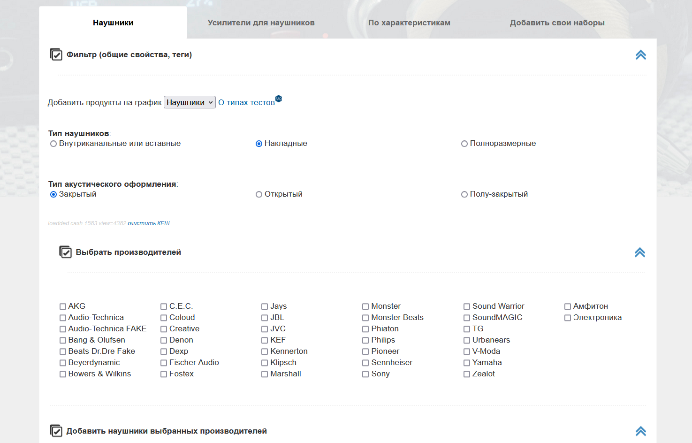
Task: Go to Добавить свои наборы tab
Action: tap(557, 23)
